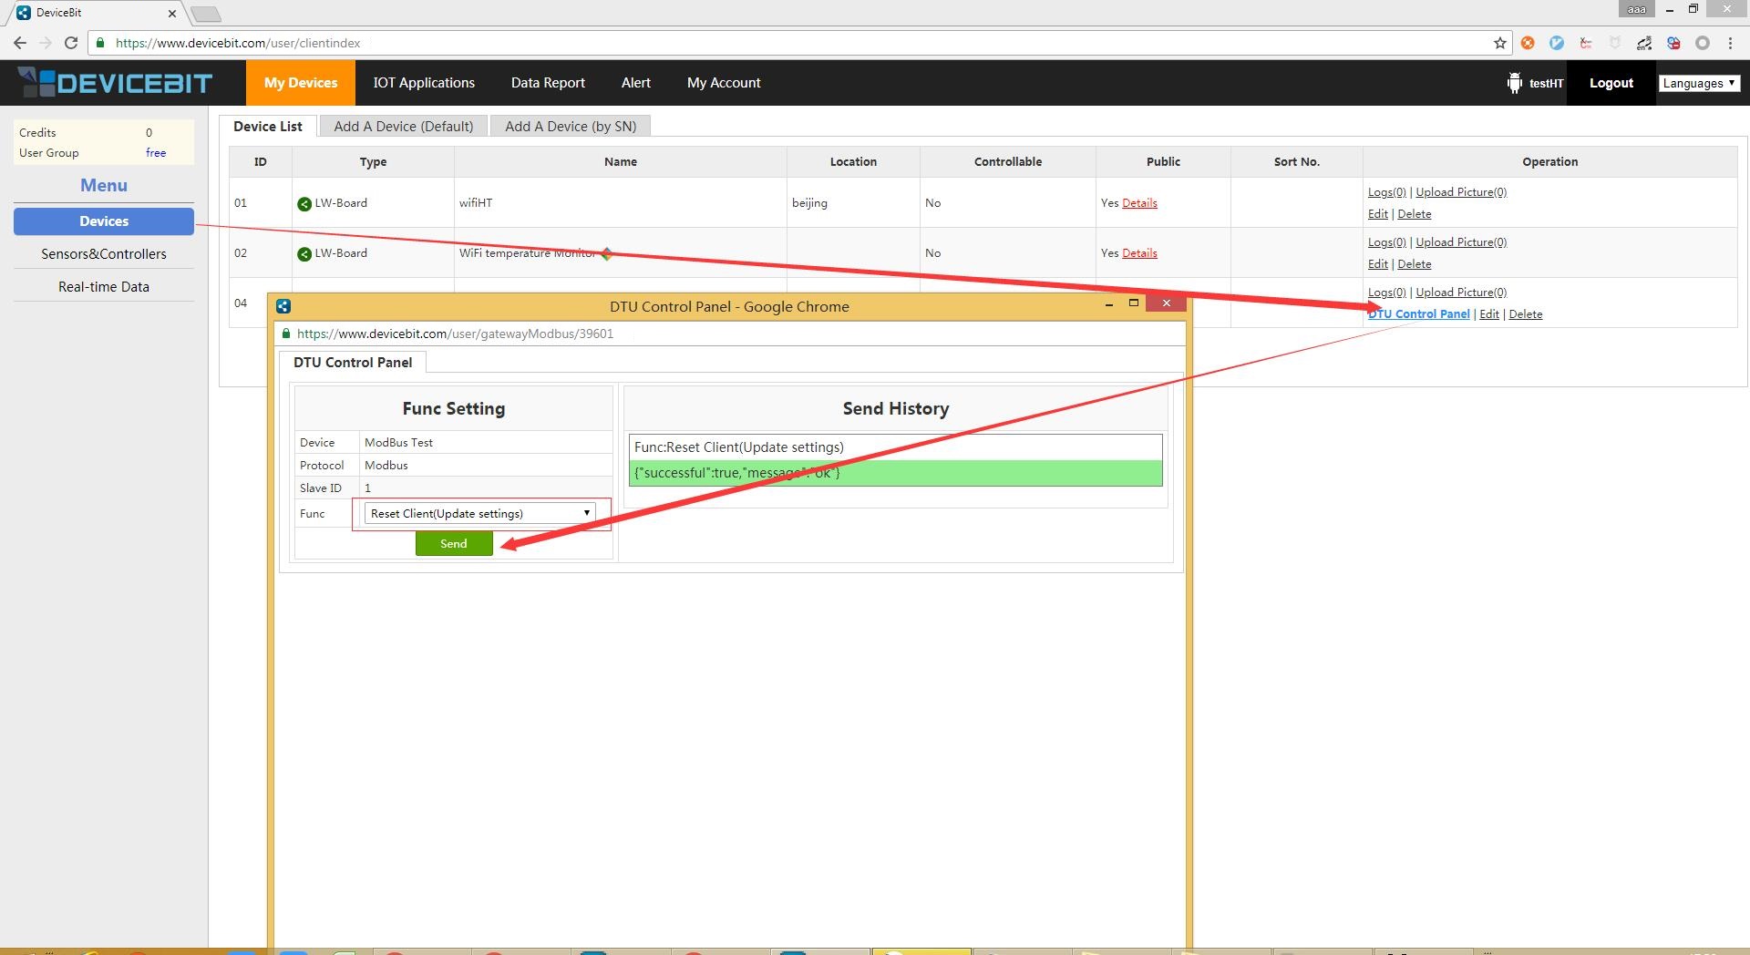Open DTU Control Panel link for device 04
Screen dimensions: 1750x955
click(1419, 314)
